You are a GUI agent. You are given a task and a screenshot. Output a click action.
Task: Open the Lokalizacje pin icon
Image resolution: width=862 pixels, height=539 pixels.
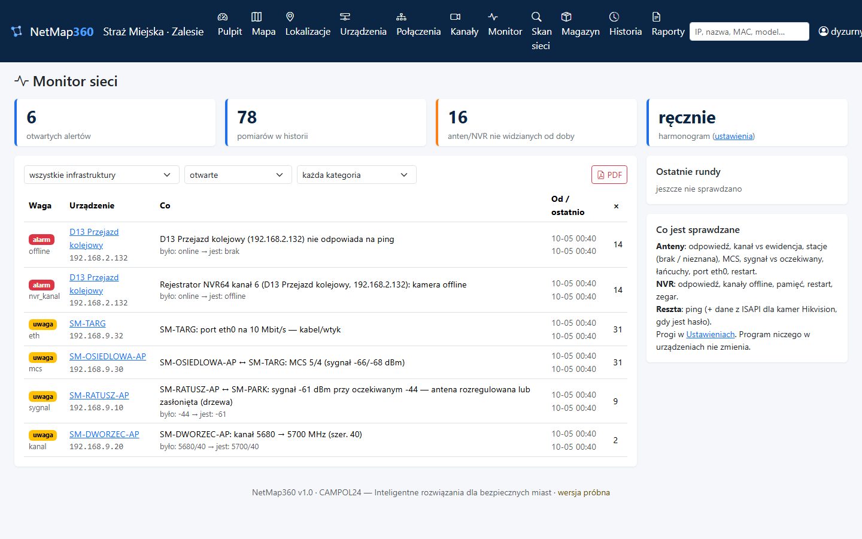[x=290, y=17]
